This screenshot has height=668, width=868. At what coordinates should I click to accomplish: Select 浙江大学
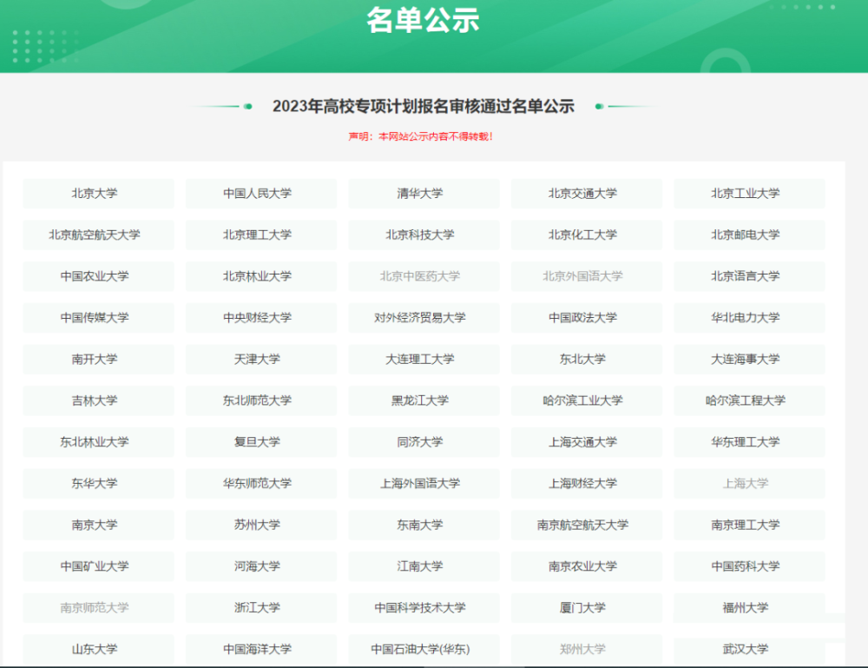point(261,608)
